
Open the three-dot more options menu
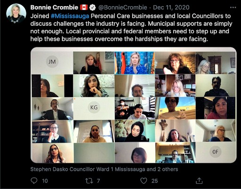coord(233,8)
